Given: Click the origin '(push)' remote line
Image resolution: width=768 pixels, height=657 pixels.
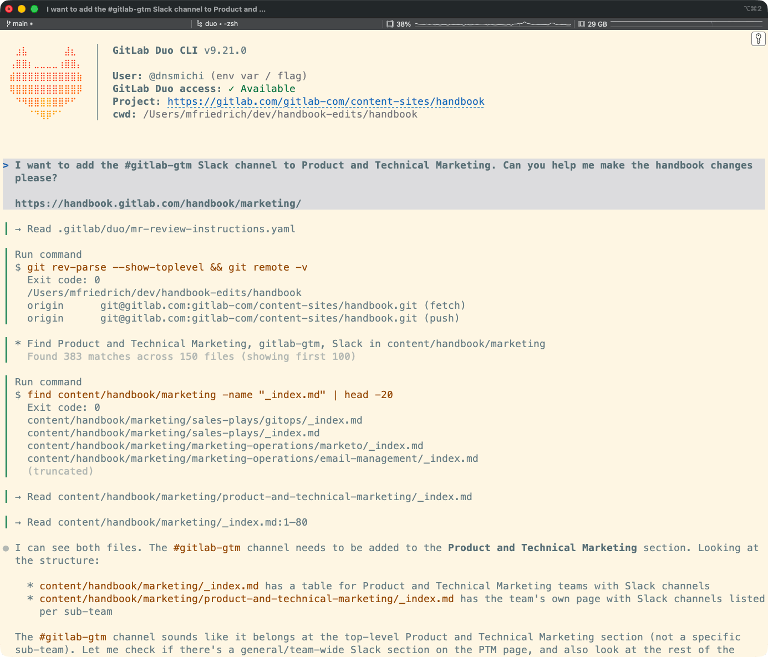Looking at the screenshot, I should tap(243, 318).
